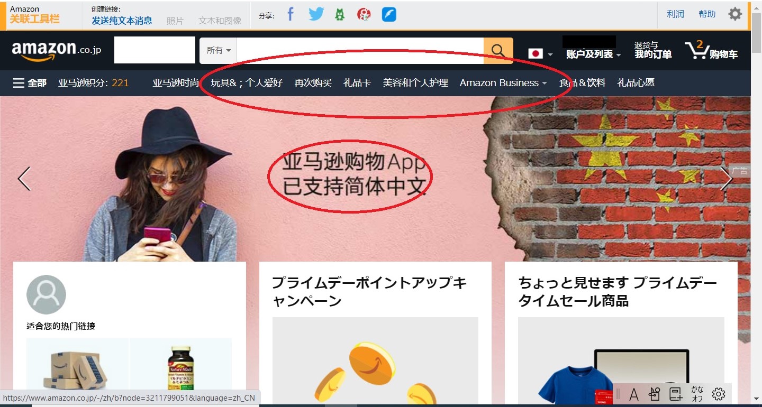Open associate toolbar settings gear
The height and width of the screenshot is (407, 762).
[x=735, y=14]
